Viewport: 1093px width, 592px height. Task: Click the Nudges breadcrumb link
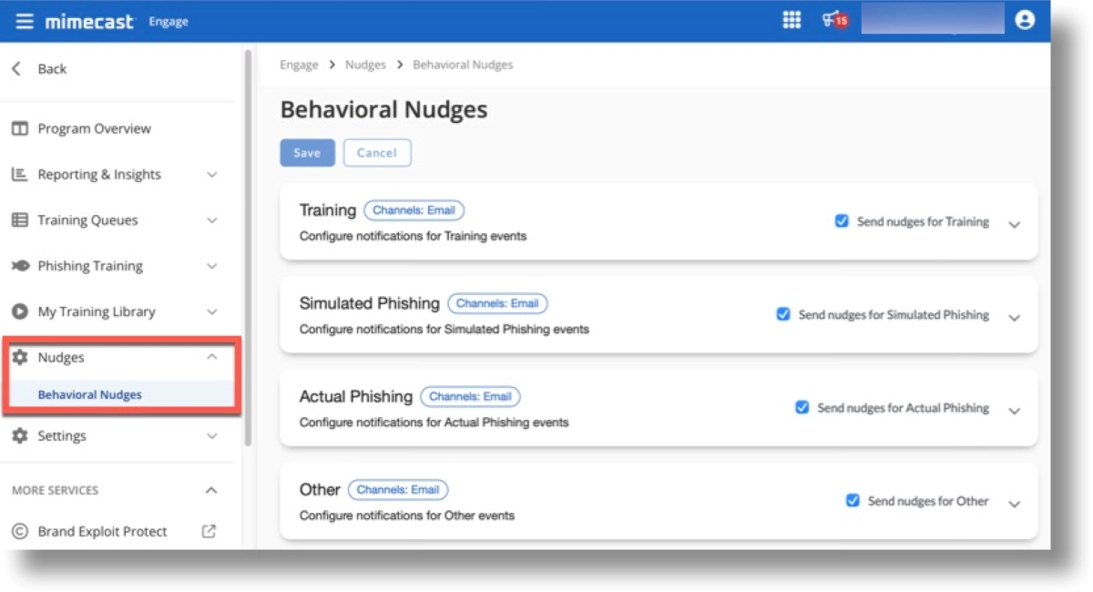(365, 65)
